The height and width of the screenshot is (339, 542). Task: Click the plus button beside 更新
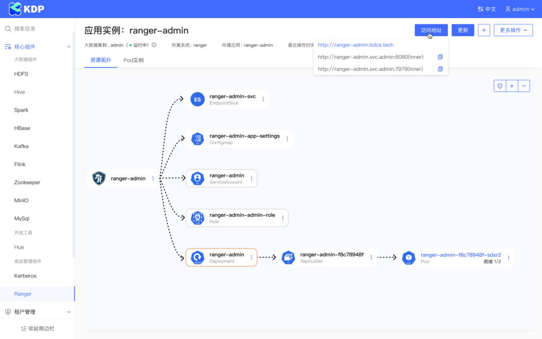point(484,30)
